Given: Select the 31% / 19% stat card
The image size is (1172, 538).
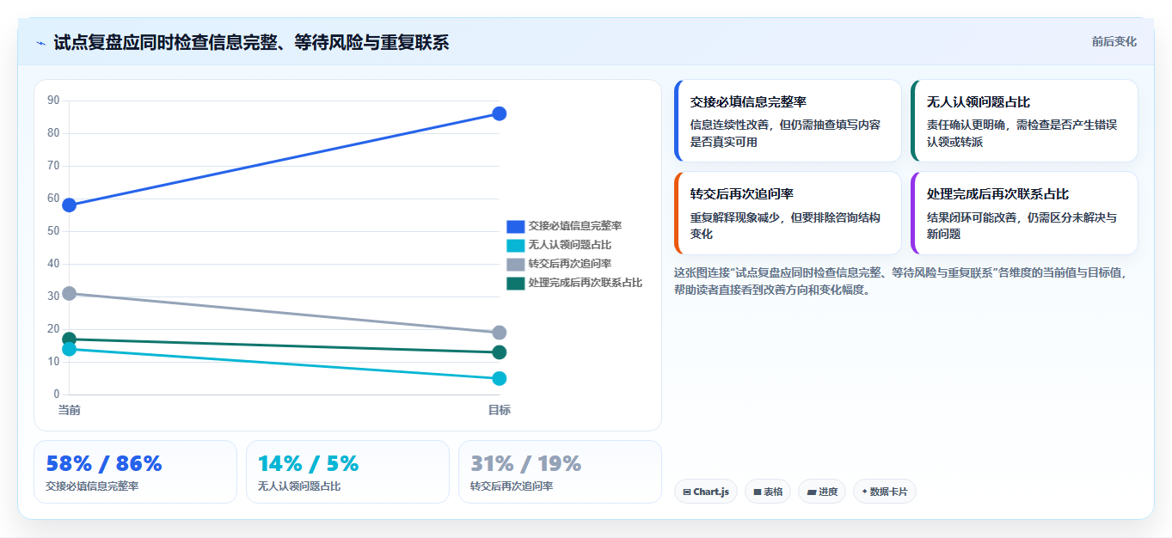Looking at the screenshot, I should [x=560, y=472].
